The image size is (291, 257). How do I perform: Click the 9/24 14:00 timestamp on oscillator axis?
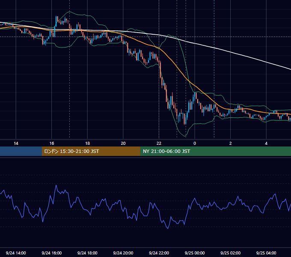point(16,253)
